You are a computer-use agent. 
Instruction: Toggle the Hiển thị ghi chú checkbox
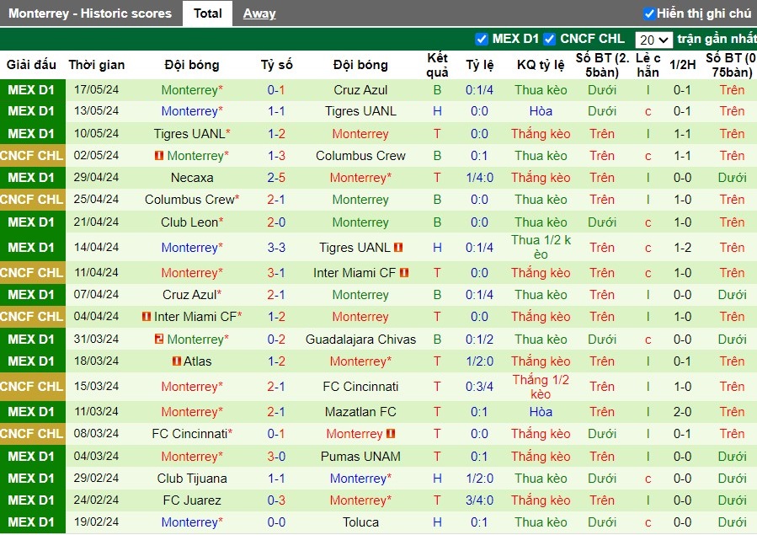649,13
